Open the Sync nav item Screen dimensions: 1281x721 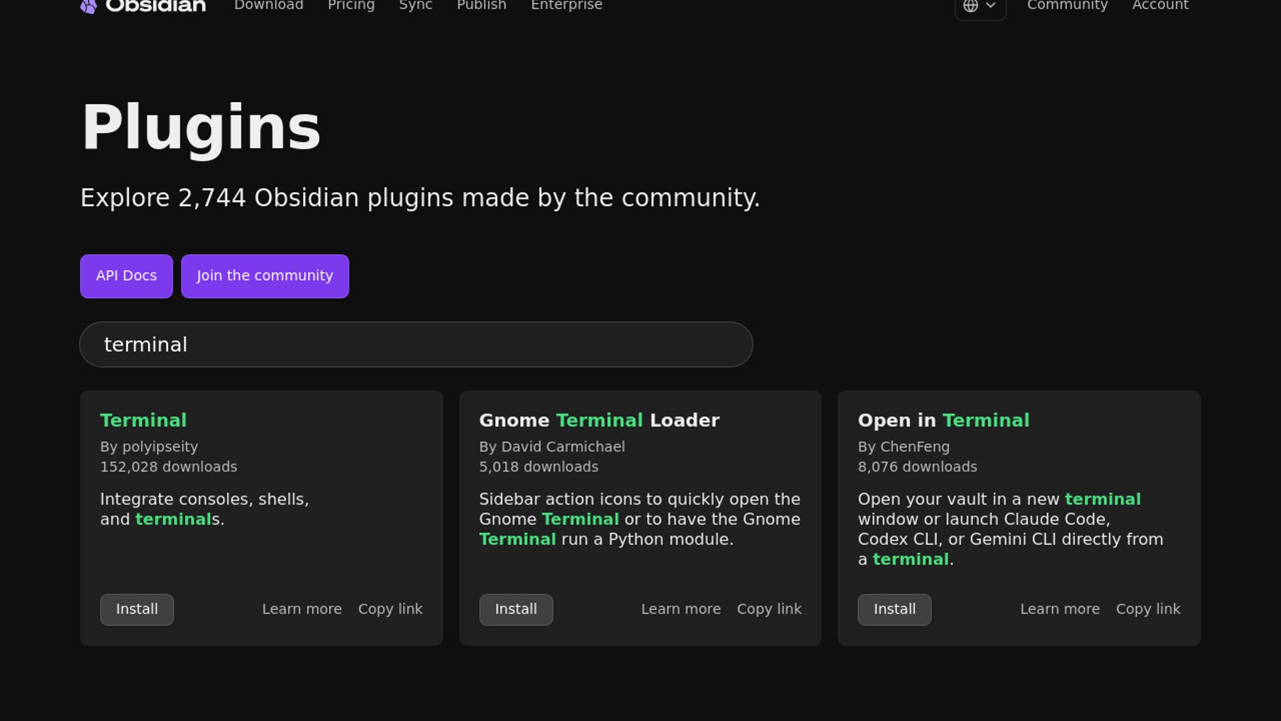(415, 5)
